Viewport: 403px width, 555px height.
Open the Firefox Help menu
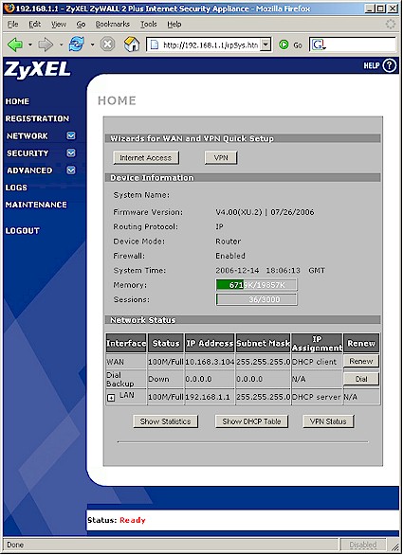pyautogui.click(x=174, y=24)
